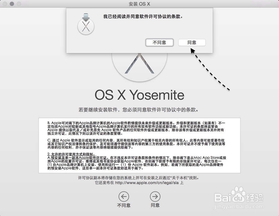Viewport: 279px width, 216px height.
Task: Click the paragraph starting with C. 通过 Apple 软件显示
Action: click(x=136, y=144)
